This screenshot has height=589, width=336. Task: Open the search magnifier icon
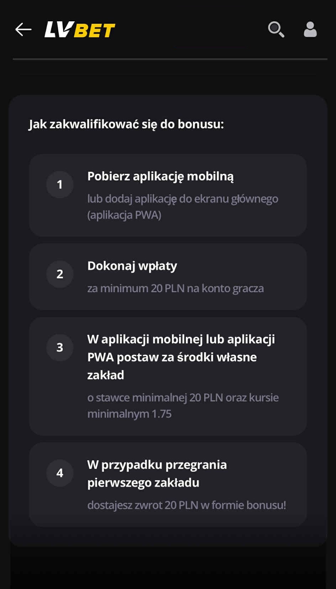(x=276, y=29)
